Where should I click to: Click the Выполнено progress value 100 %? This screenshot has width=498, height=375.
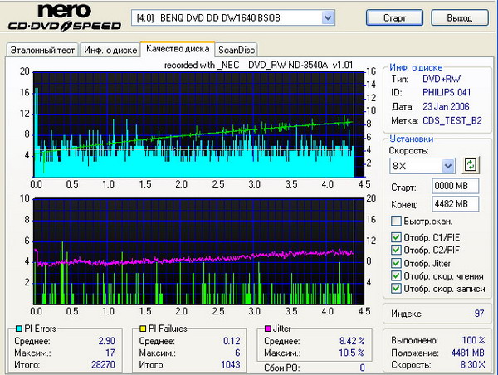473,340
